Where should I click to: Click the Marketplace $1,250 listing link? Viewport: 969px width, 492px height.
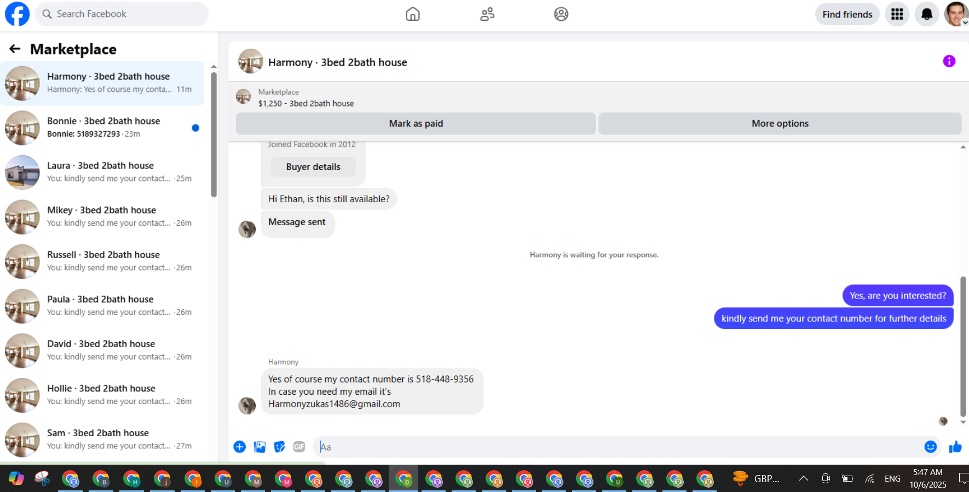[306, 98]
